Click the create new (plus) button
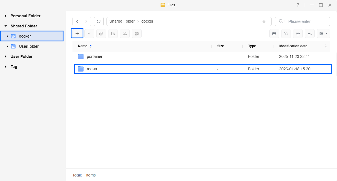The image size is (337, 181). [x=77, y=34]
